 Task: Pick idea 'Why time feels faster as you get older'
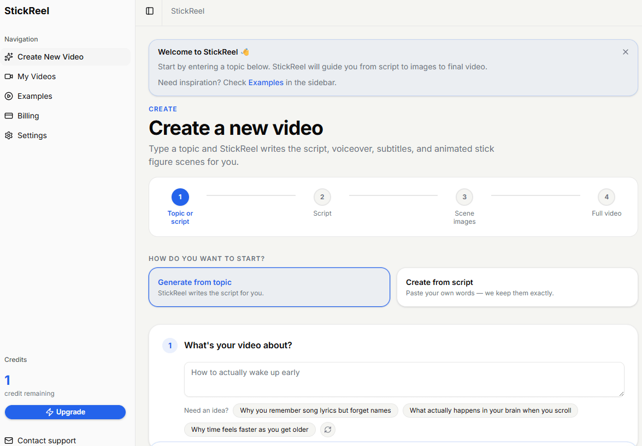pyautogui.click(x=250, y=430)
